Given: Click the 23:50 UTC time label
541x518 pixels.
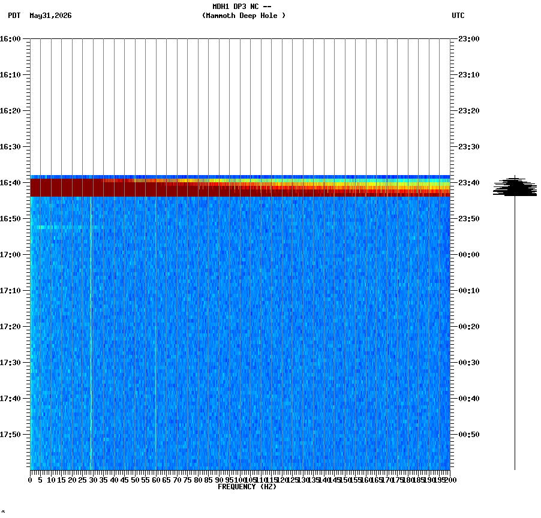Looking at the screenshot, I should 469,219.
